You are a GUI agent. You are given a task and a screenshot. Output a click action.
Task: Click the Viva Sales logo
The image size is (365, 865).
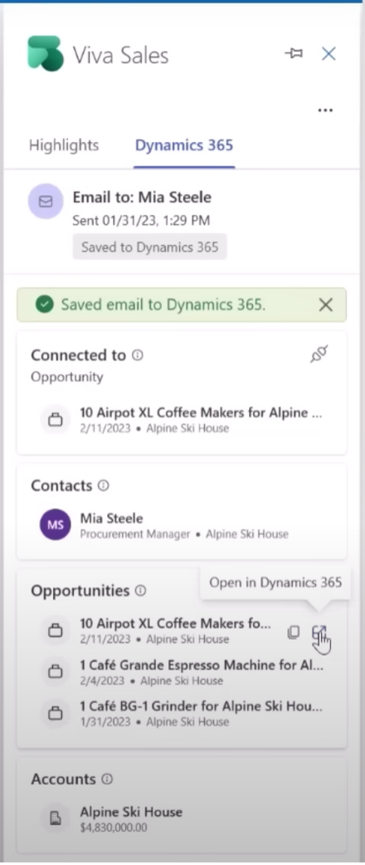(46, 54)
